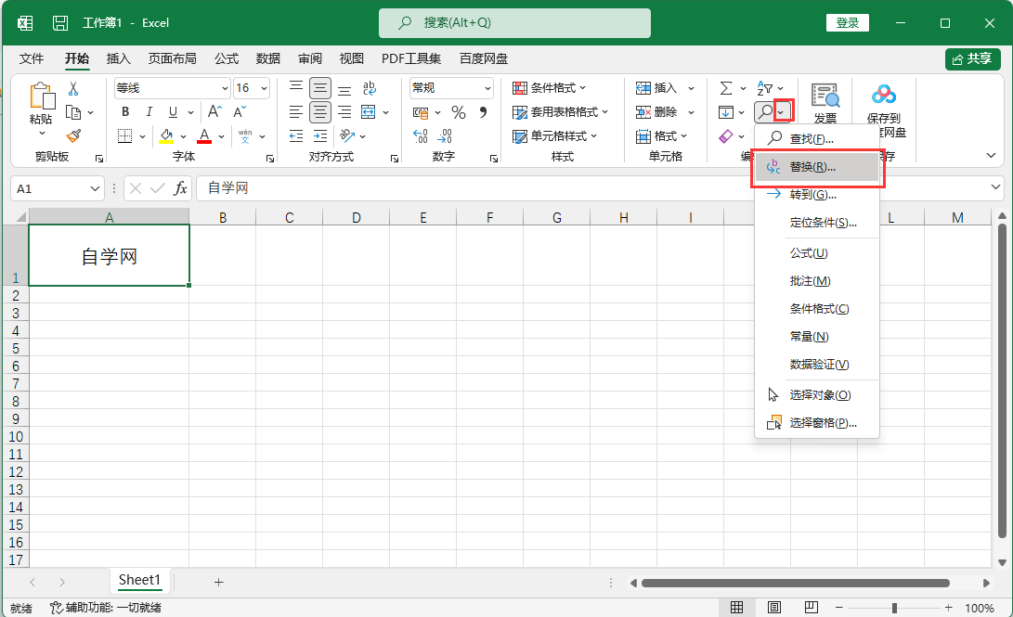
Task: Click the Copy icon
Action: 73,112
